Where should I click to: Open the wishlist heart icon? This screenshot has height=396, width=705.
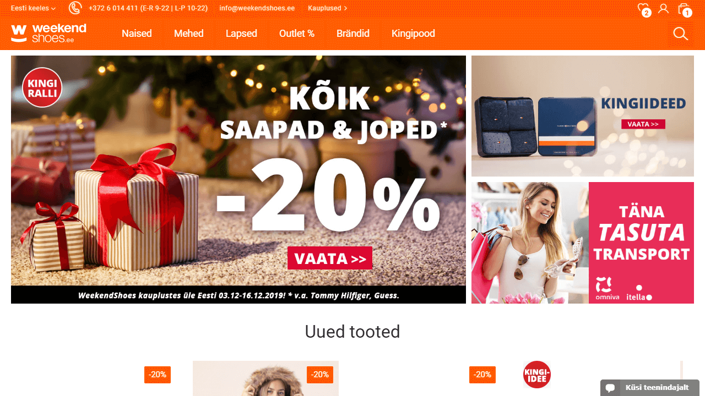pos(643,9)
